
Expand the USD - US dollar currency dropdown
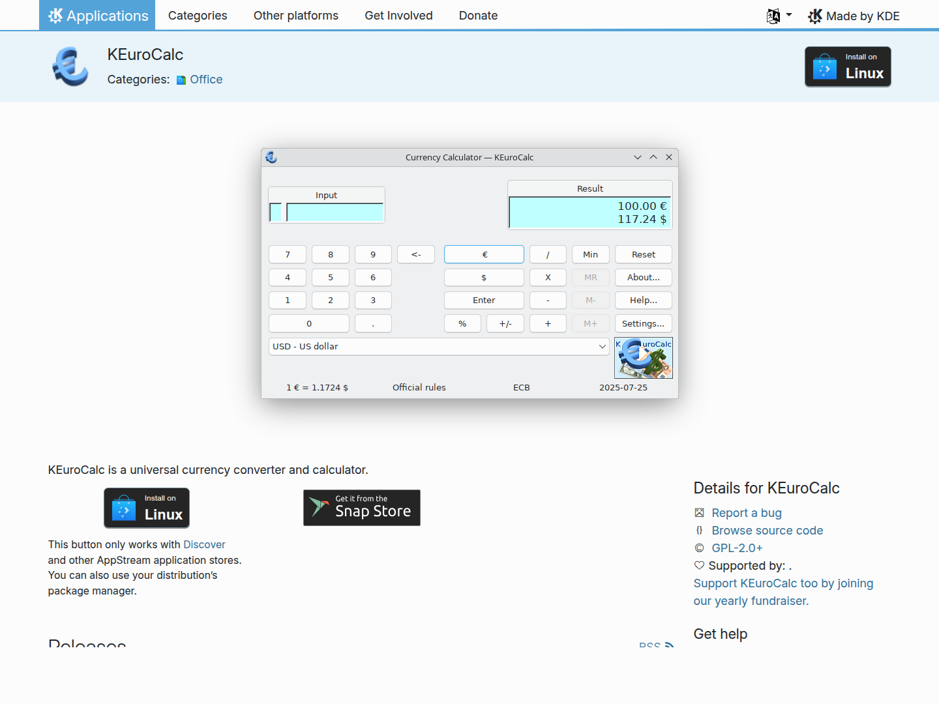[x=439, y=347]
